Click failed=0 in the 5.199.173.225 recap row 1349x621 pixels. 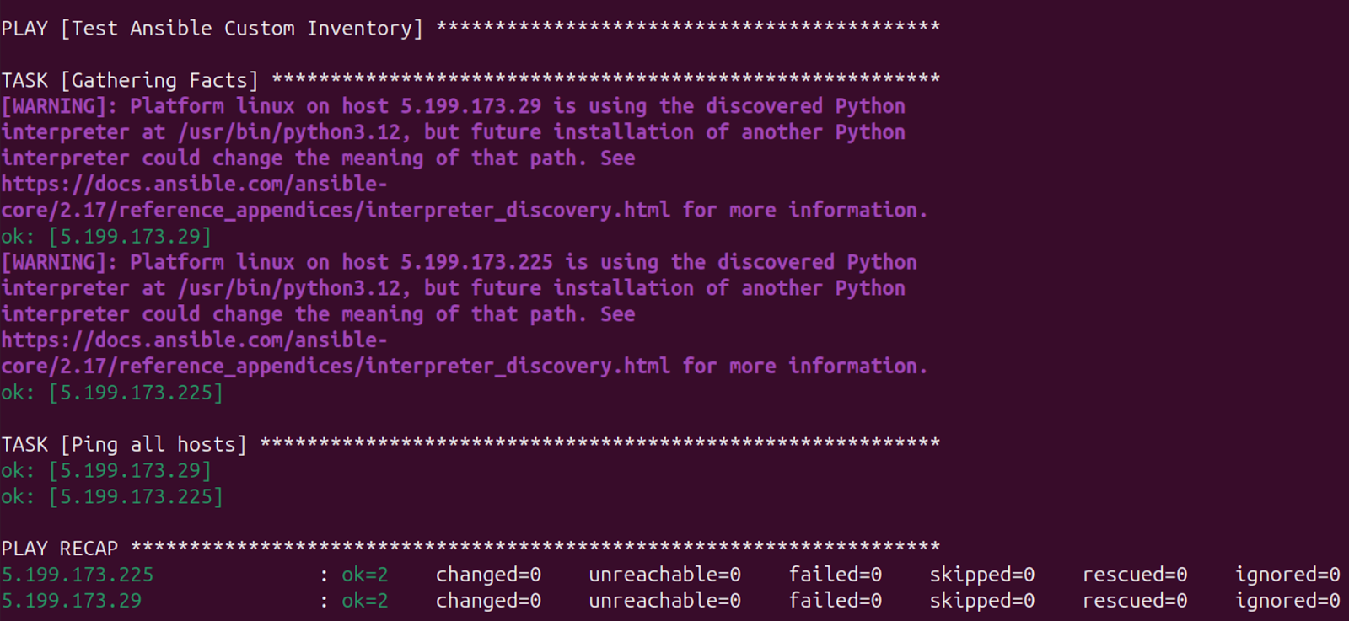click(835, 575)
